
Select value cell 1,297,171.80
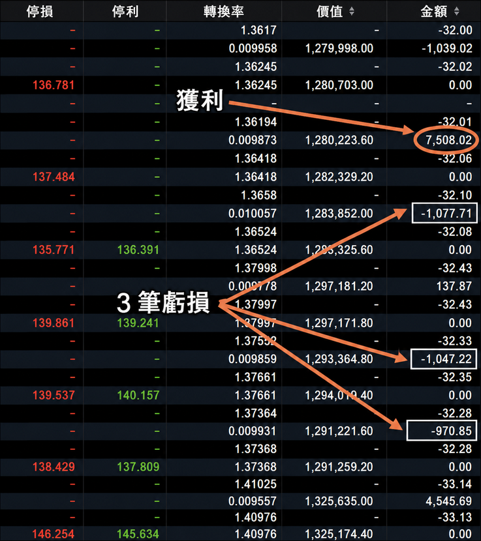coord(339,323)
